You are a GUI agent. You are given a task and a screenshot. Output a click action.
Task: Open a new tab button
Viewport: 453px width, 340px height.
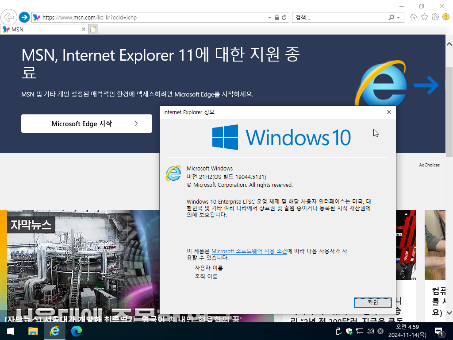[93, 29]
